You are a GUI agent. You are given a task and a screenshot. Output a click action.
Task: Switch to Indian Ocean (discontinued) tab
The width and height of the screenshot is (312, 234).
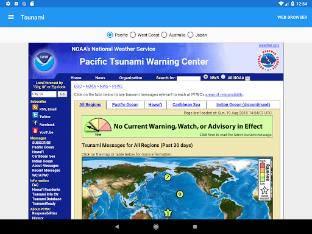pyautogui.click(x=243, y=105)
